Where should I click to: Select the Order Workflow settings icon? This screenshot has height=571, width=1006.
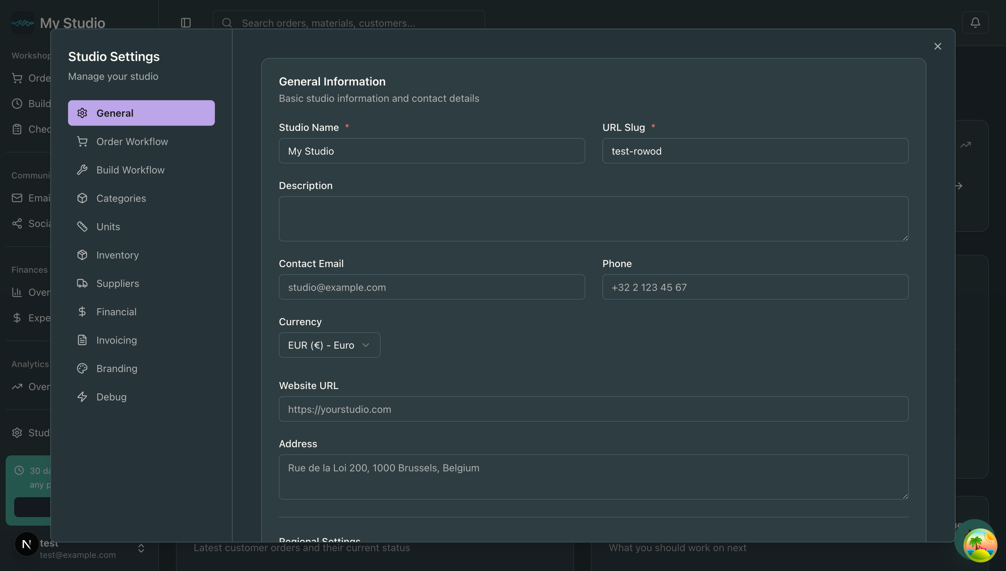(x=82, y=141)
